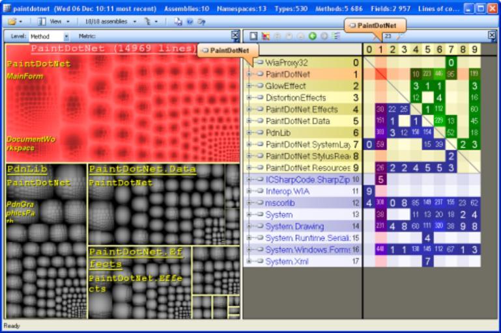
Task: Open the View dropdown menu
Action: click(59, 21)
